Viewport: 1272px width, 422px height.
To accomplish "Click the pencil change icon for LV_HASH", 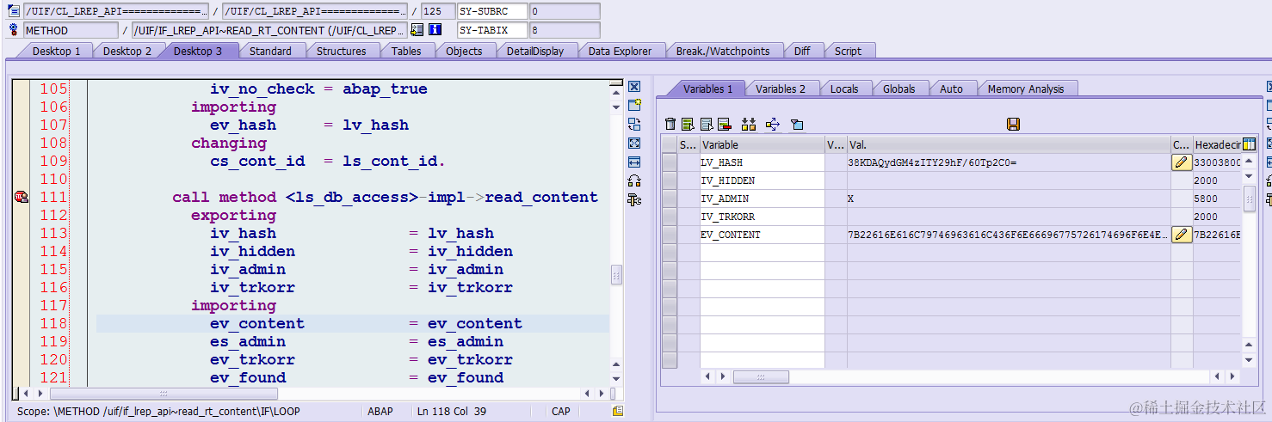I will click(1182, 162).
